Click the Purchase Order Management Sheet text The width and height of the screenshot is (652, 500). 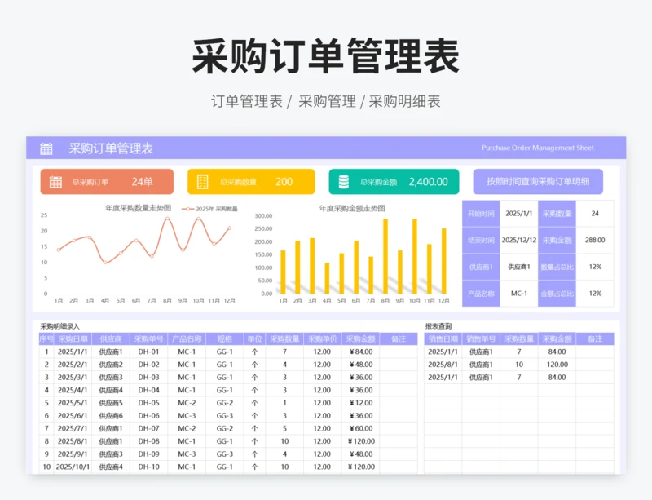(x=537, y=148)
